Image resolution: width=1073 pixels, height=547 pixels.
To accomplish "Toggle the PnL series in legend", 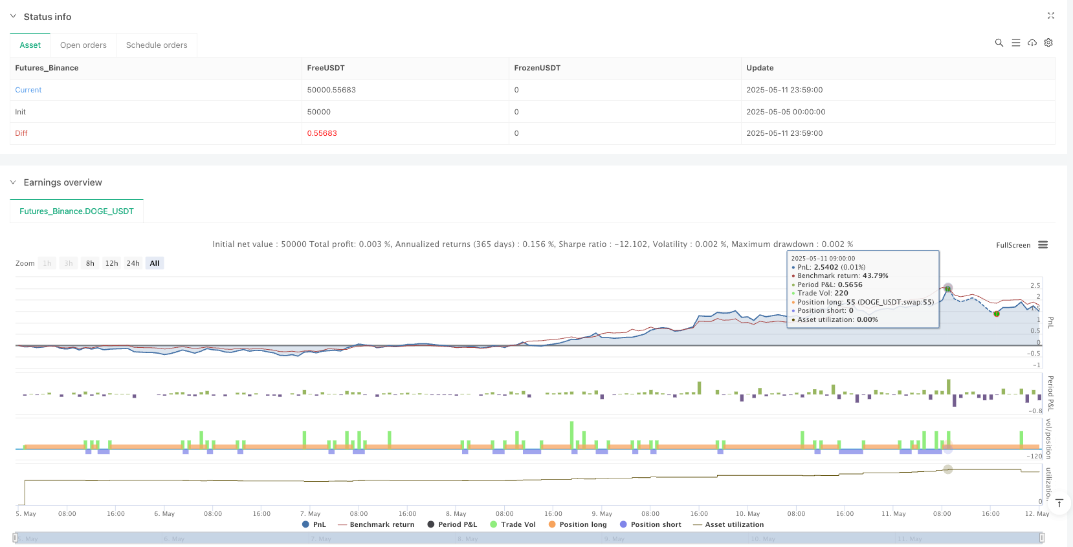I will pos(314,524).
